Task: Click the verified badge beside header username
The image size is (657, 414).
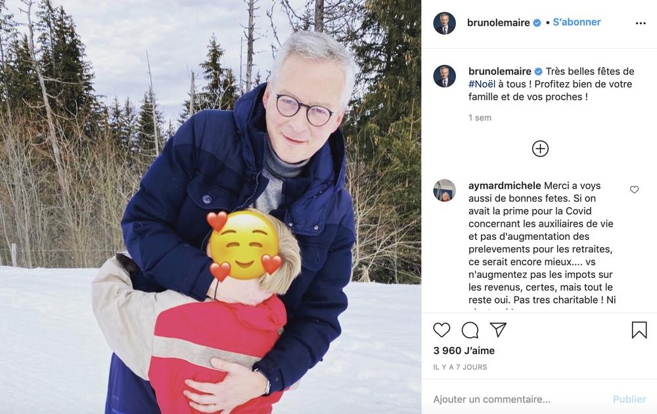Action: click(x=537, y=23)
